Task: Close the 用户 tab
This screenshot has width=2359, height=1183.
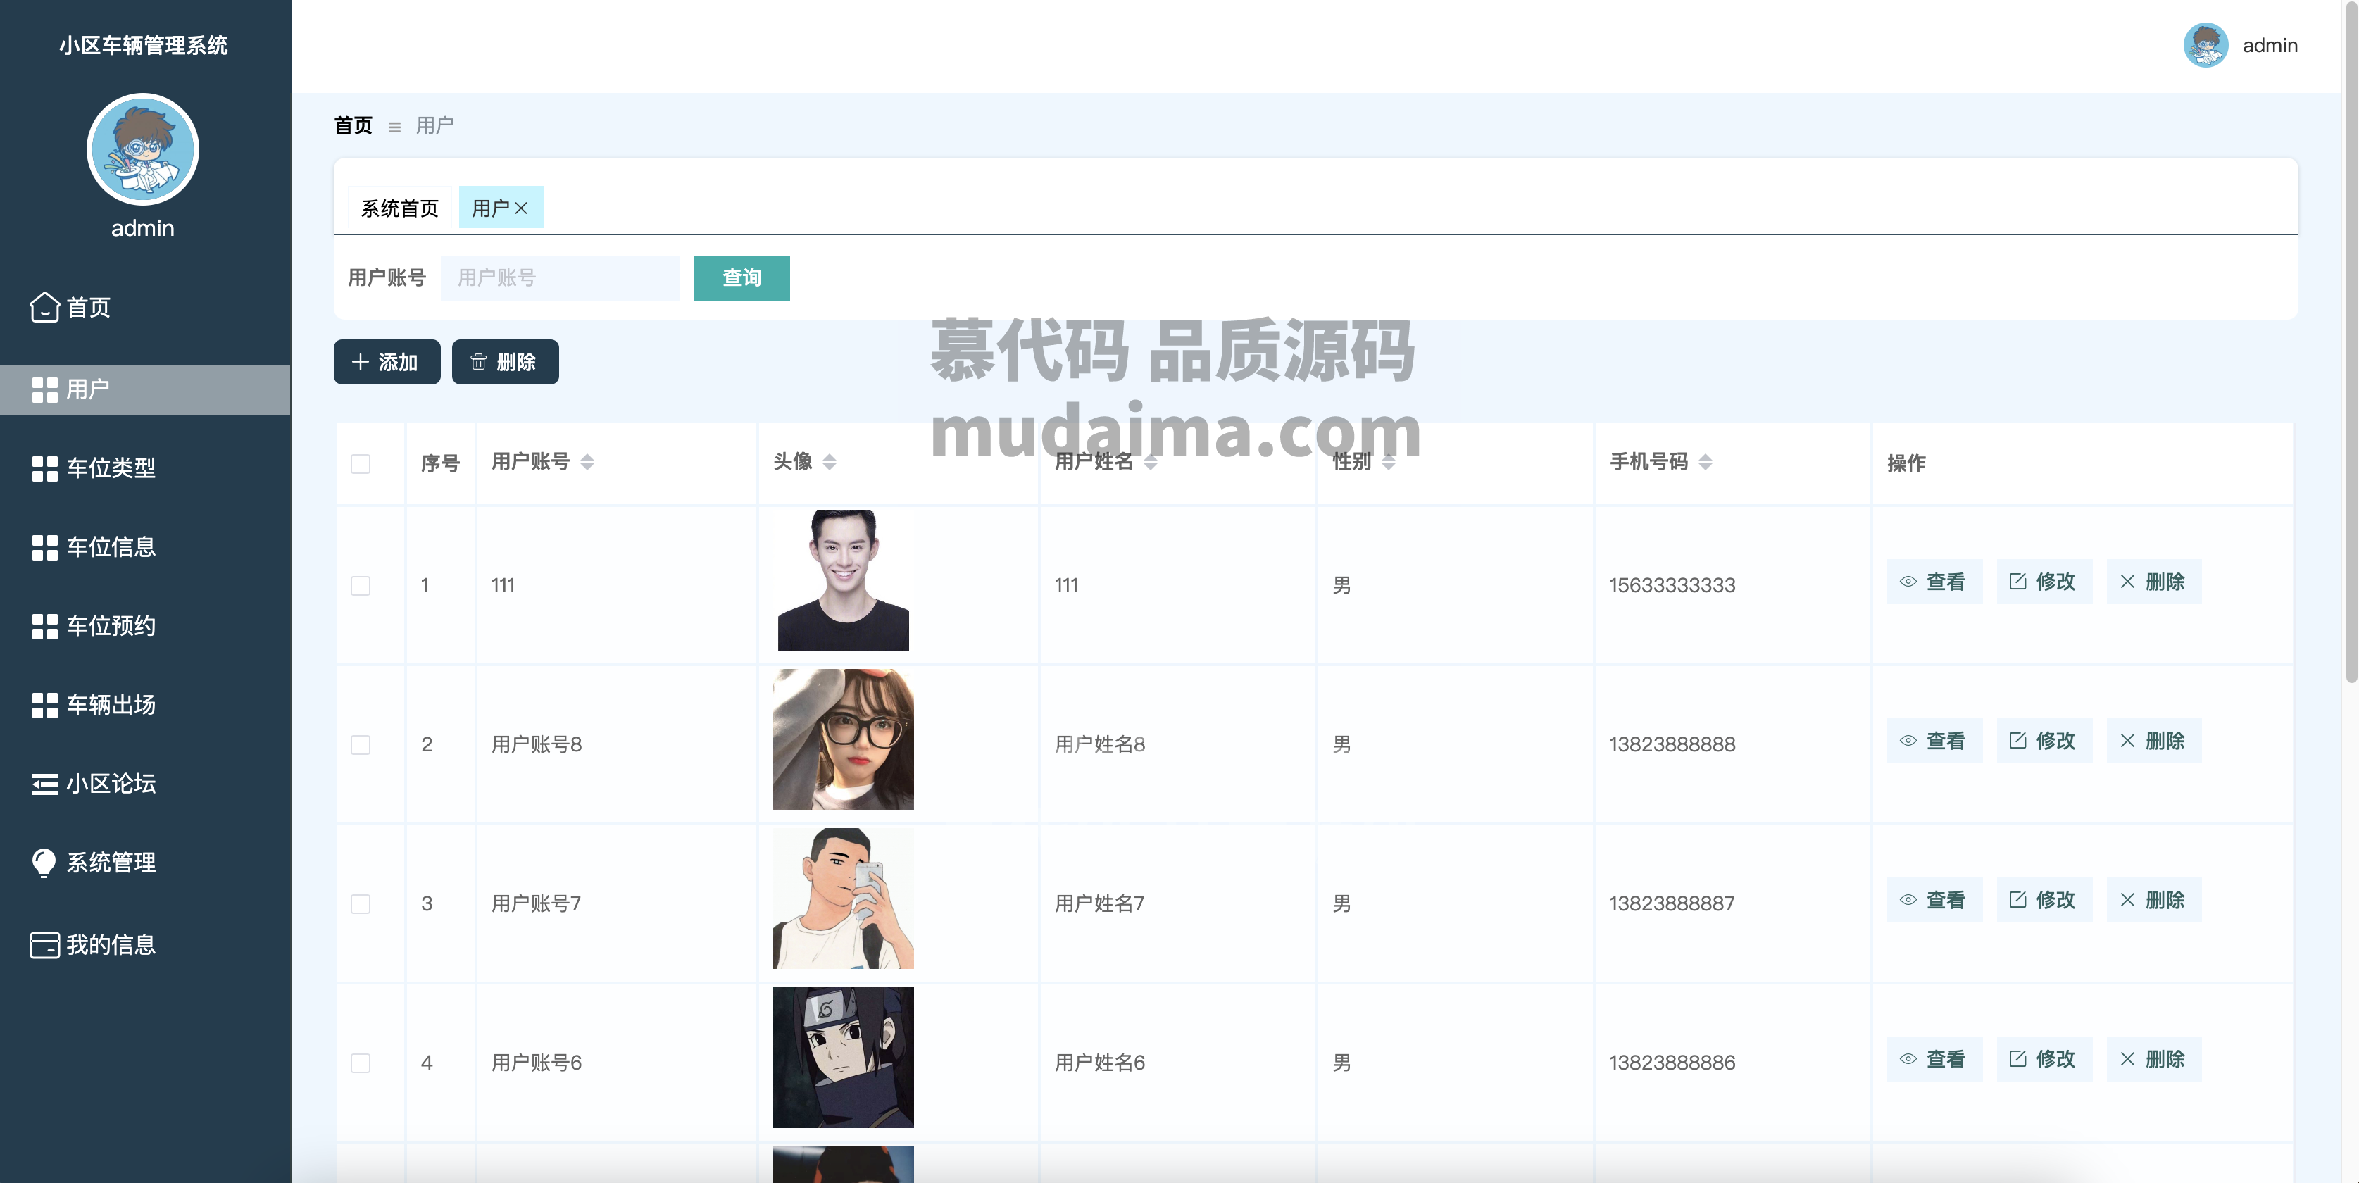Action: [521, 208]
